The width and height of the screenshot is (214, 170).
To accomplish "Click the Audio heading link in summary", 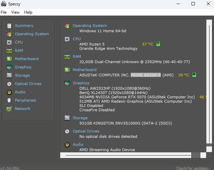I will (x=78, y=144).
